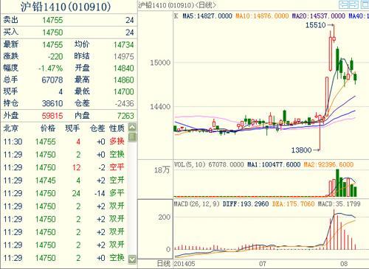Screen dimensions: 369x269
Task: Click the 卖出 ask price label
Action: [x=11, y=20]
